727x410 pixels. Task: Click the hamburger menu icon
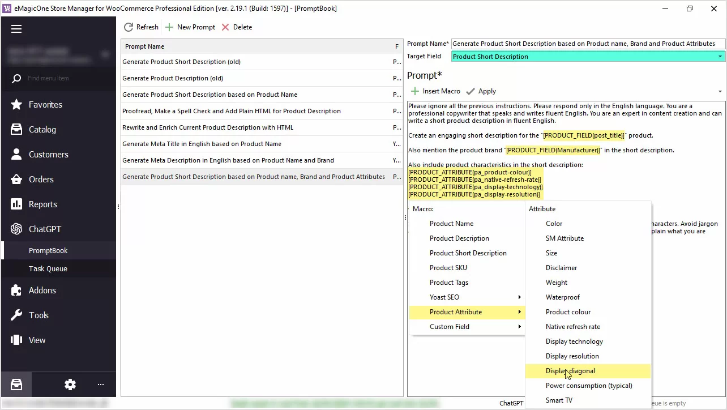[16, 29]
